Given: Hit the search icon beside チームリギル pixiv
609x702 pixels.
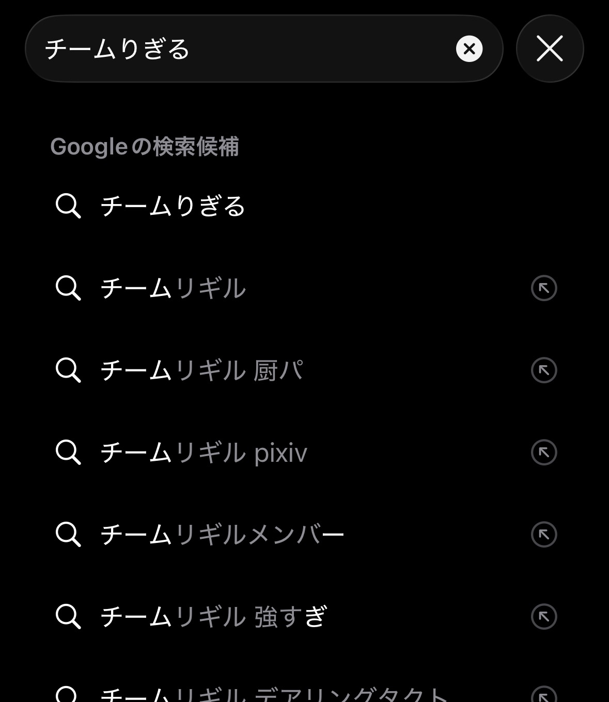Looking at the screenshot, I should point(68,453).
